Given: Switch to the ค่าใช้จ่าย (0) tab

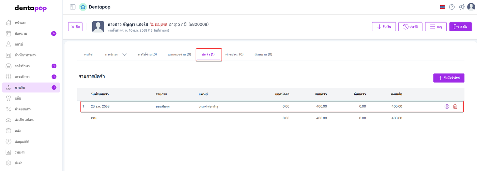Looking at the screenshot, I should tap(147, 54).
